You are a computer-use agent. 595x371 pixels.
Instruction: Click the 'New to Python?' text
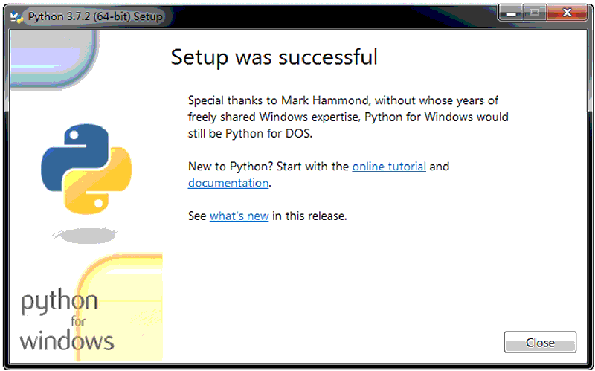click(231, 167)
